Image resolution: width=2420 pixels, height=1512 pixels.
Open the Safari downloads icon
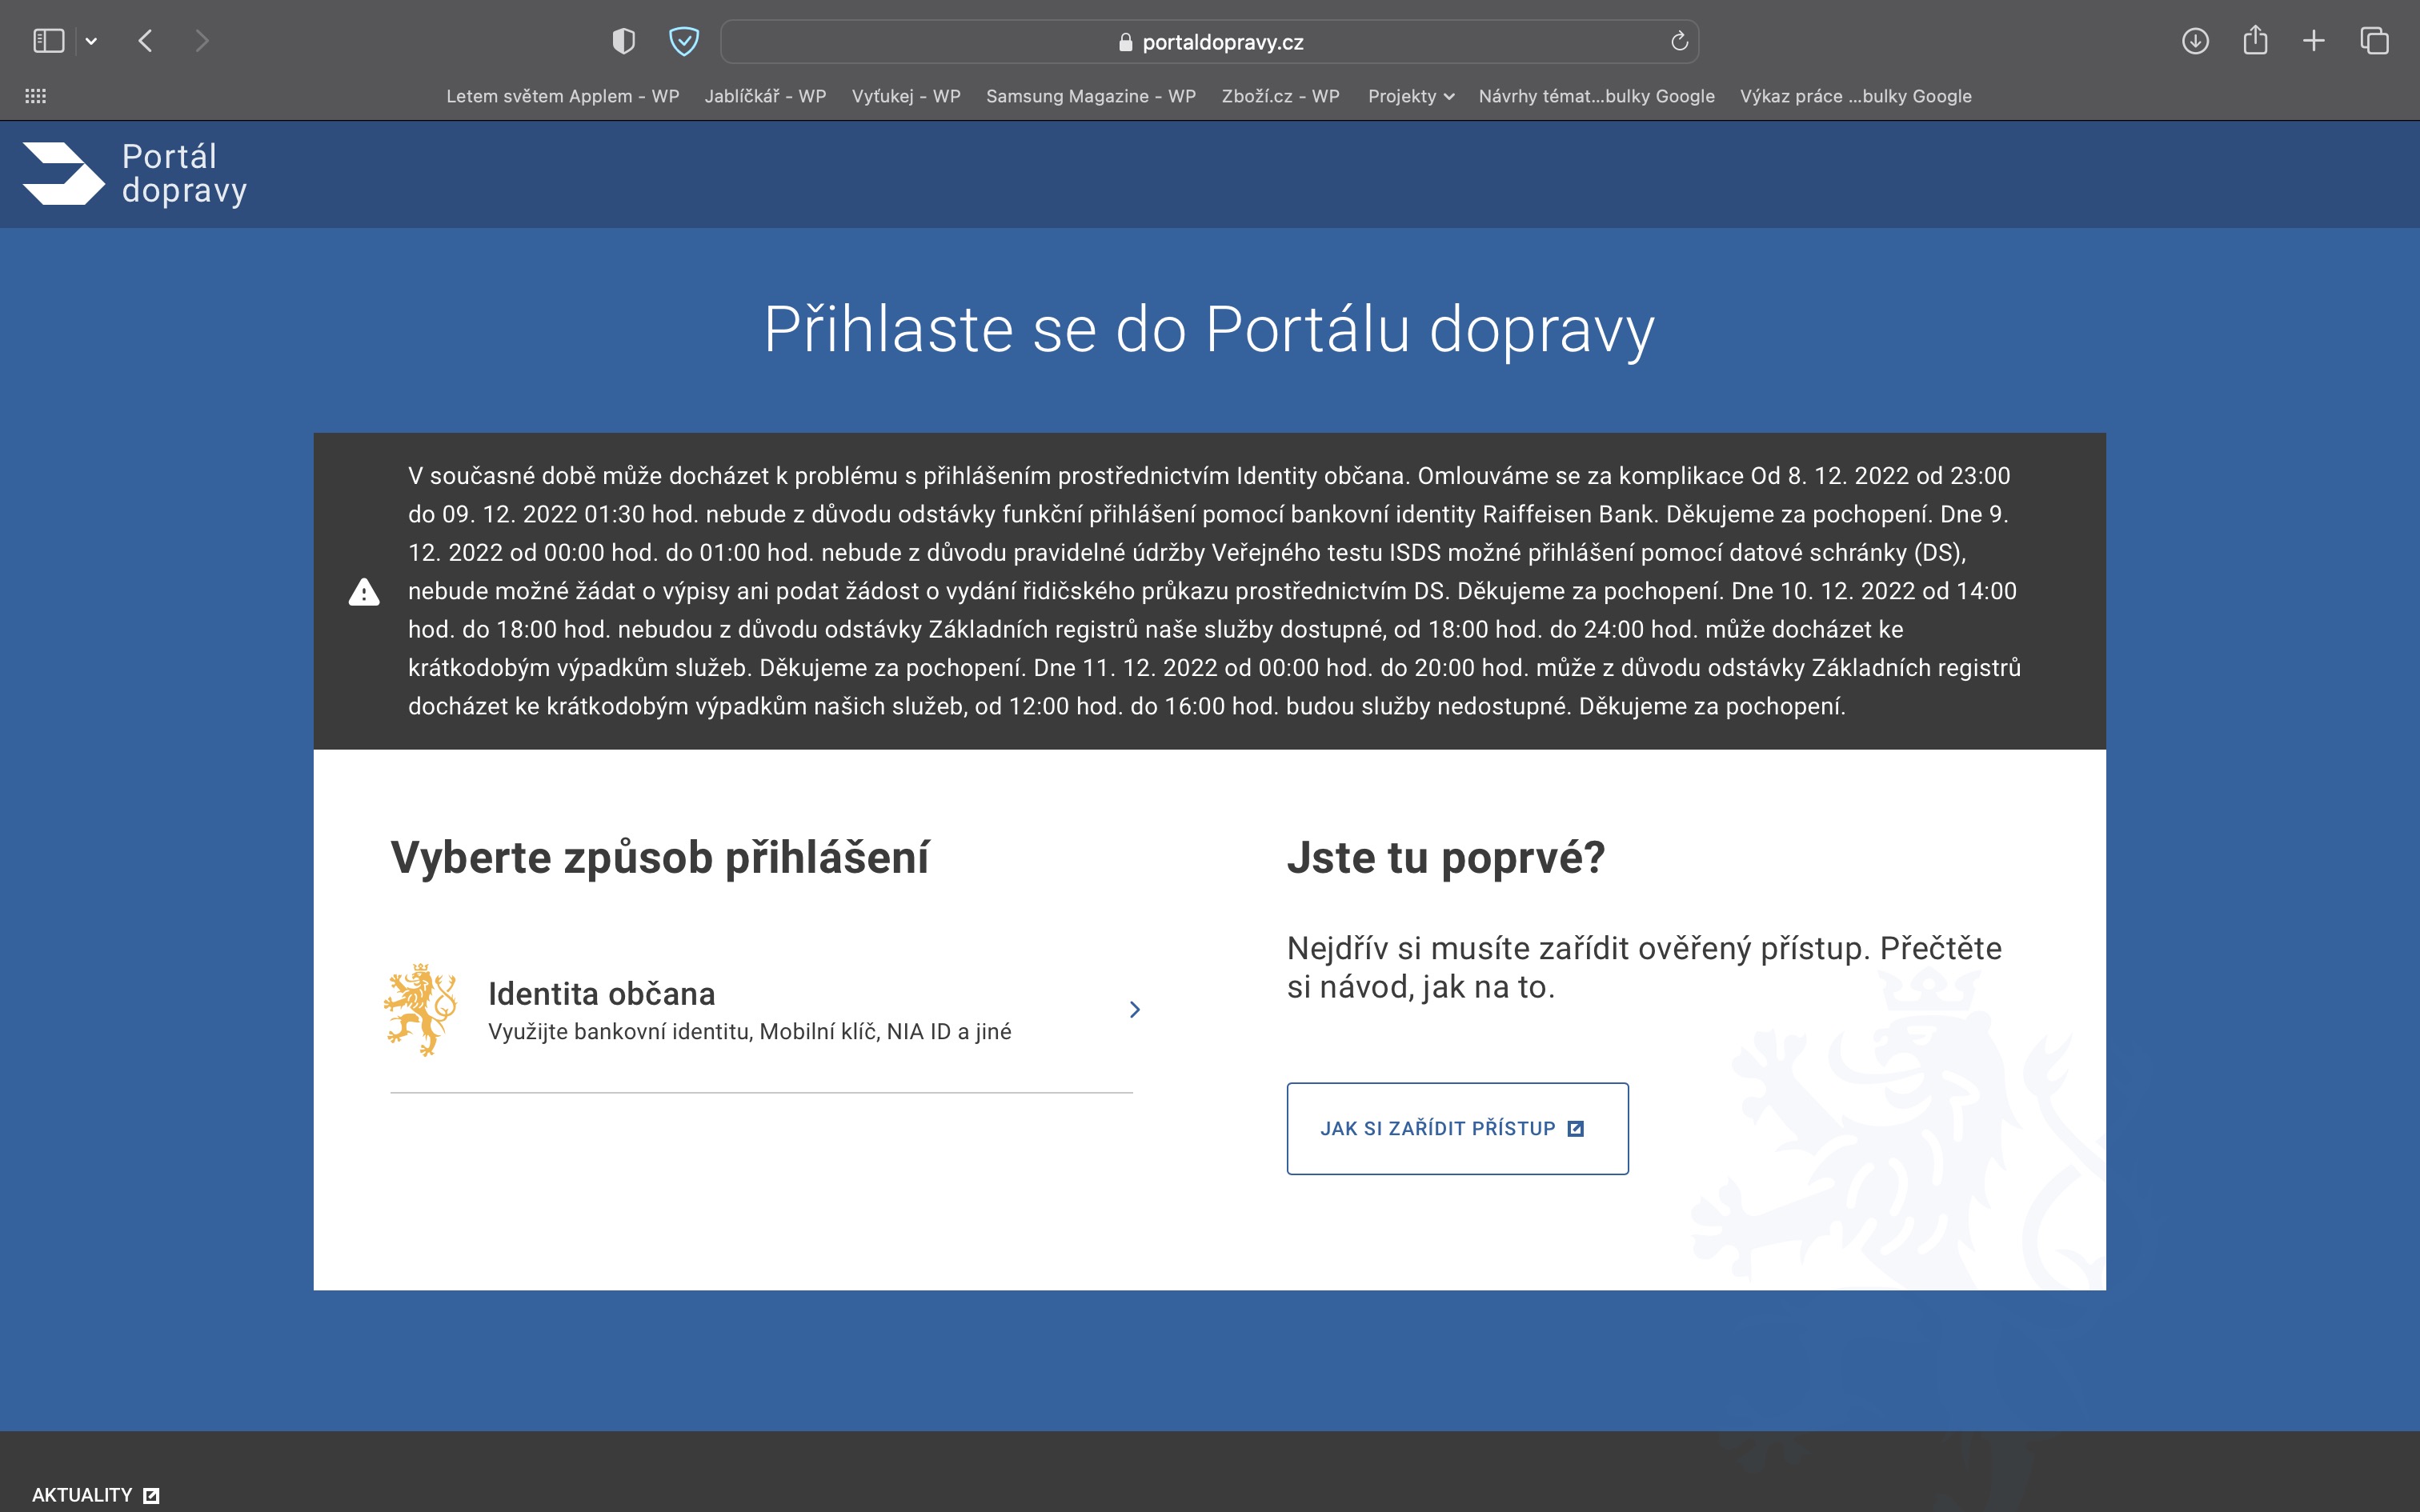(2194, 41)
